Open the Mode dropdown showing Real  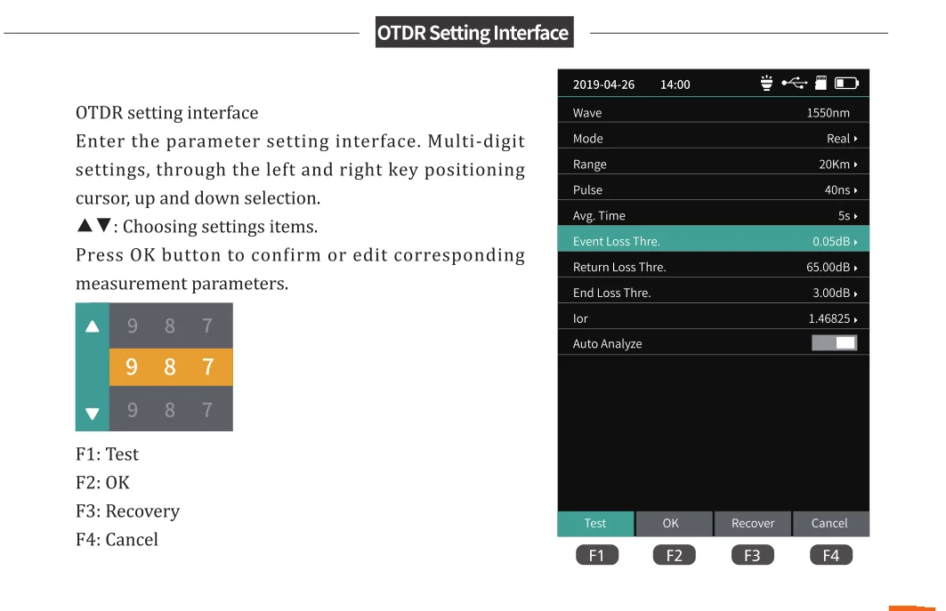pyautogui.click(x=841, y=139)
